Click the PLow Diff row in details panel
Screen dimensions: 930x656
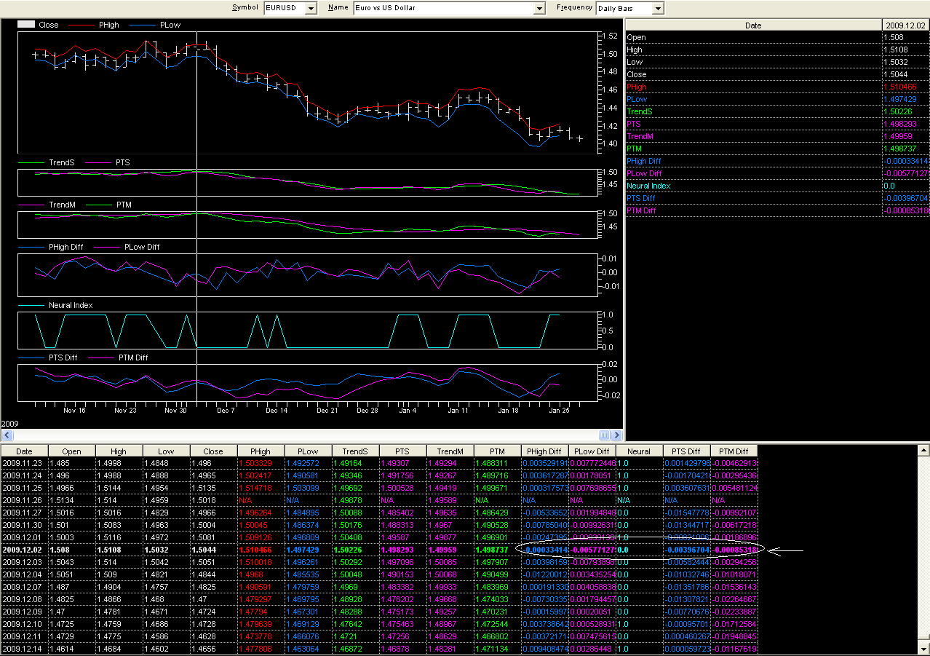click(777, 173)
